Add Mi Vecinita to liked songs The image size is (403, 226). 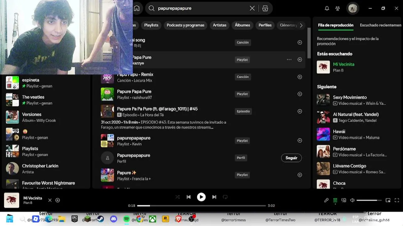[57, 200]
